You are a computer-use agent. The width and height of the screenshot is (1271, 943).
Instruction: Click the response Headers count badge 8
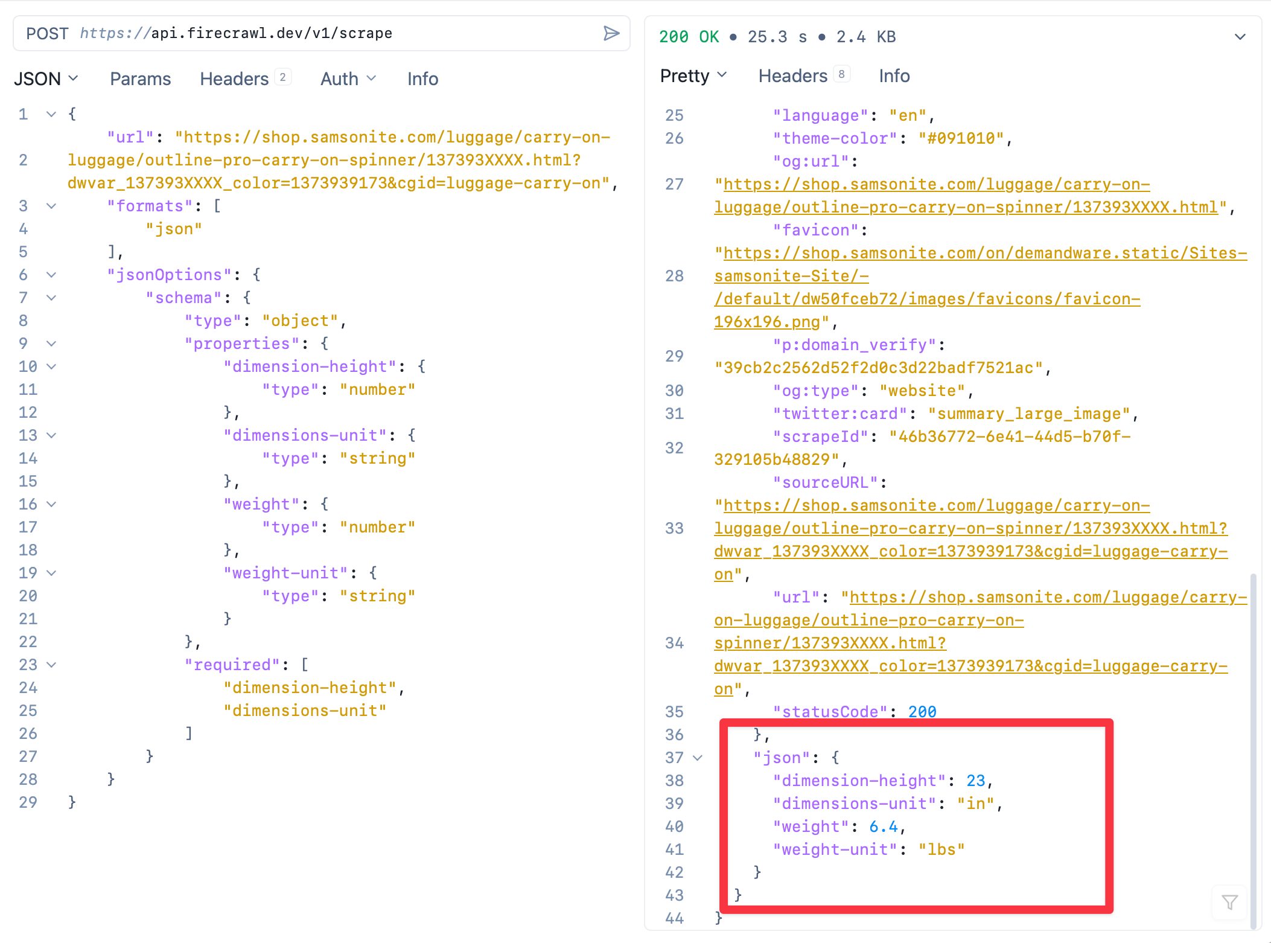tap(841, 74)
